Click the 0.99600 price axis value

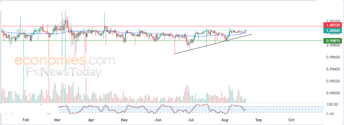333,57
